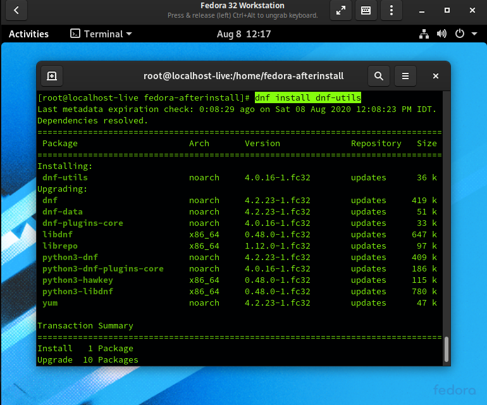487x405 pixels.
Task: Click the power icon in the top bar
Action: pyautogui.click(x=460, y=34)
